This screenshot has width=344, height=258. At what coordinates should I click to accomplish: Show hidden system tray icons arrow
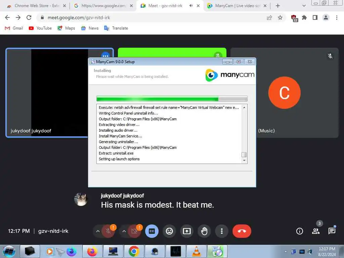286,252
